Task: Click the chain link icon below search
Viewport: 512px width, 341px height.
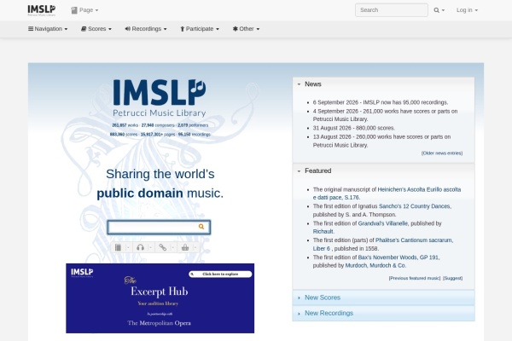Action: coord(163,248)
